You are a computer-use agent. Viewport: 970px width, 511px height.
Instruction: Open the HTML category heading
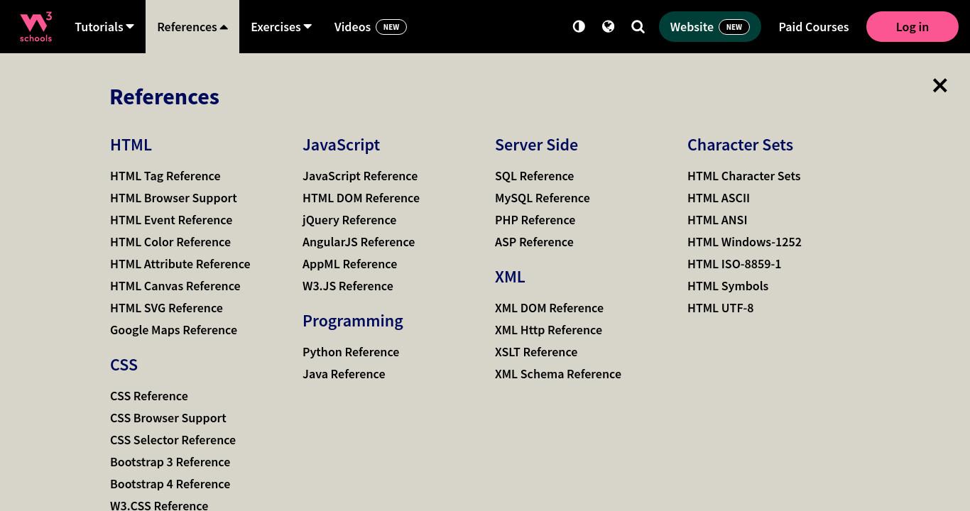coord(131,144)
